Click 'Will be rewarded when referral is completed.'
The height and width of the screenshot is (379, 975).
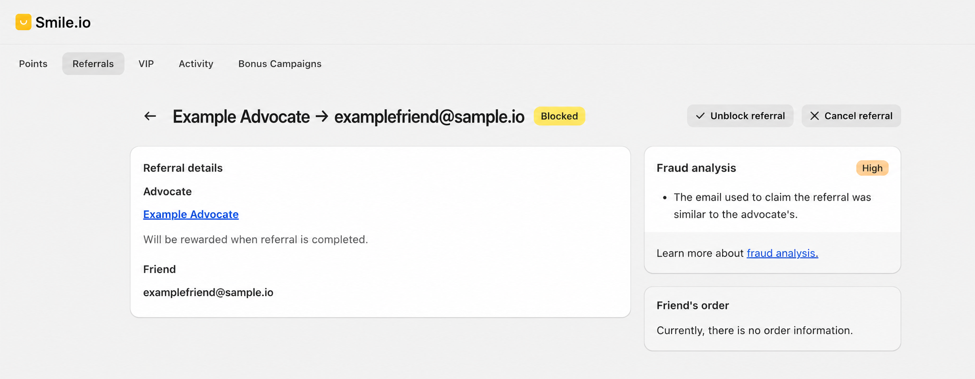click(255, 239)
